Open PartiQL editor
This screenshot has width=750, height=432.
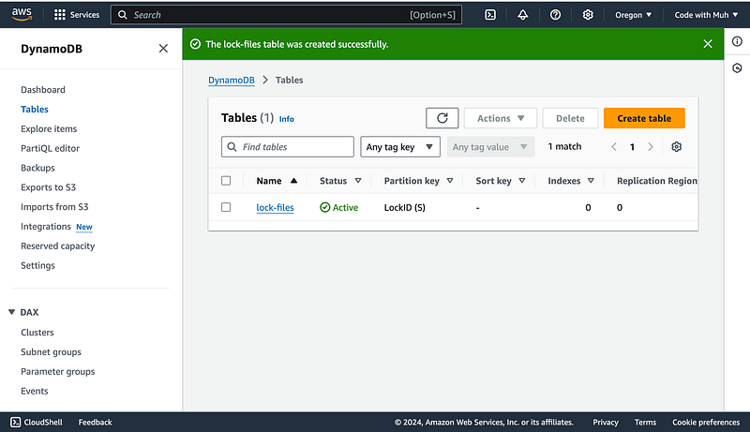pos(51,149)
